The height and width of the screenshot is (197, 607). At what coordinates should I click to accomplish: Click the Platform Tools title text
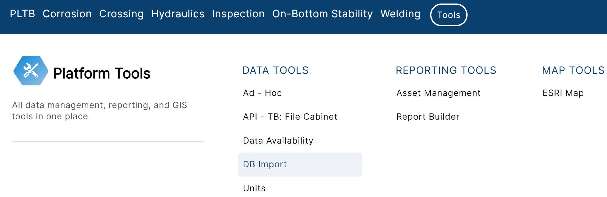[102, 73]
